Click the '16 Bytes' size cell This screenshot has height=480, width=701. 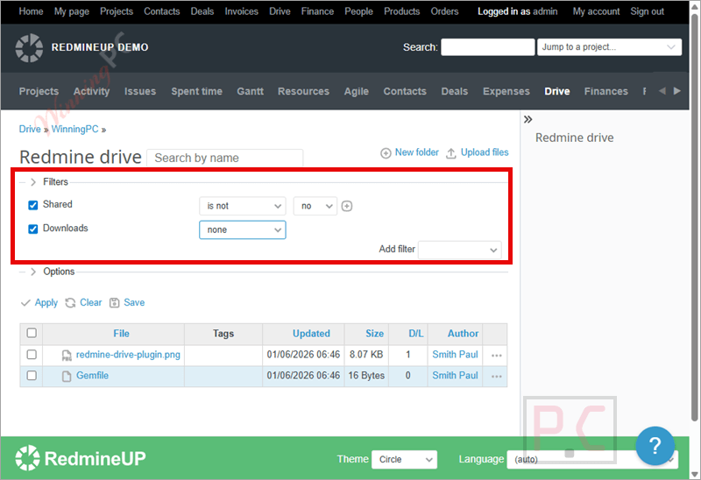366,376
